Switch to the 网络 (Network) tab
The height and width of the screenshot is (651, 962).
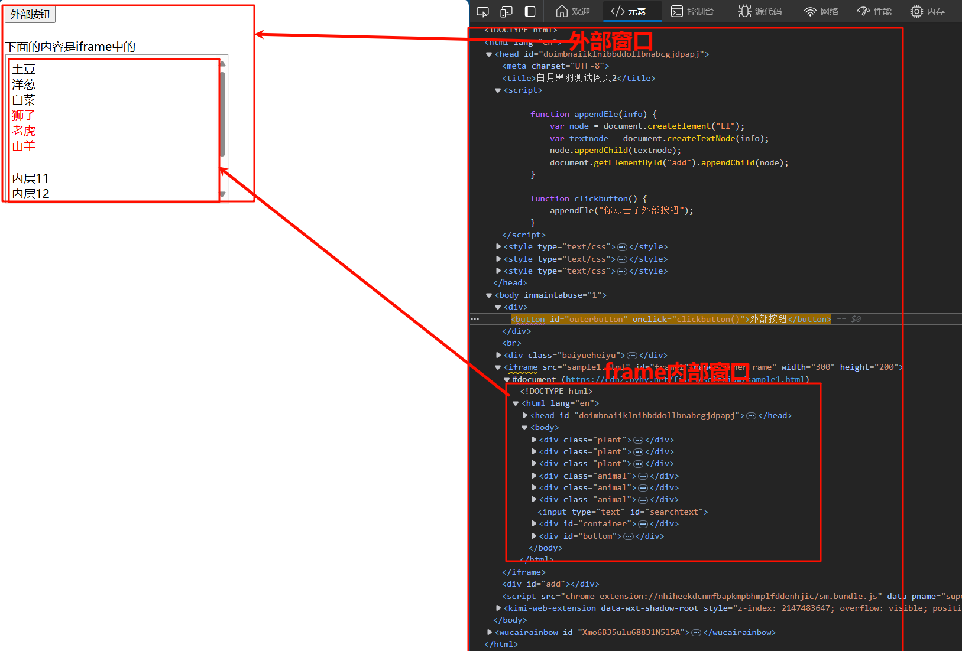[821, 12]
